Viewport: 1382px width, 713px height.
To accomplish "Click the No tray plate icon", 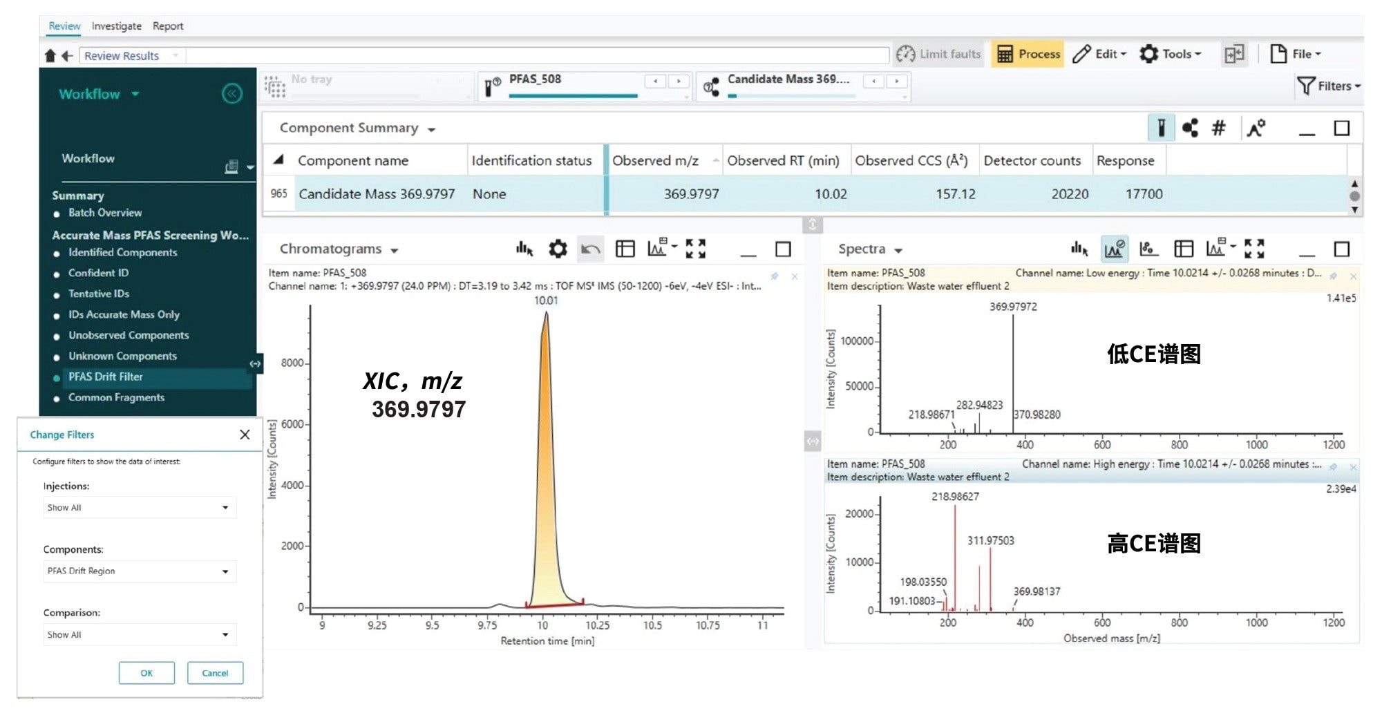I will coord(274,86).
